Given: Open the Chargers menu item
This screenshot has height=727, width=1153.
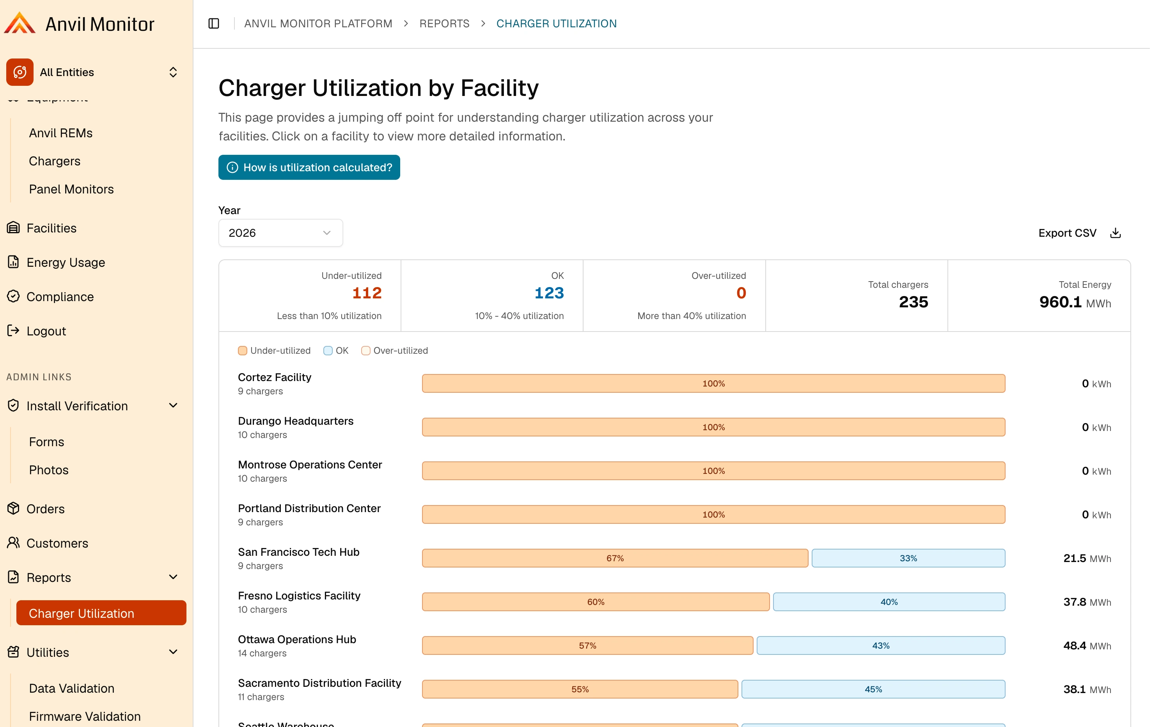Looking at the screenshot, I should [55, 161].
